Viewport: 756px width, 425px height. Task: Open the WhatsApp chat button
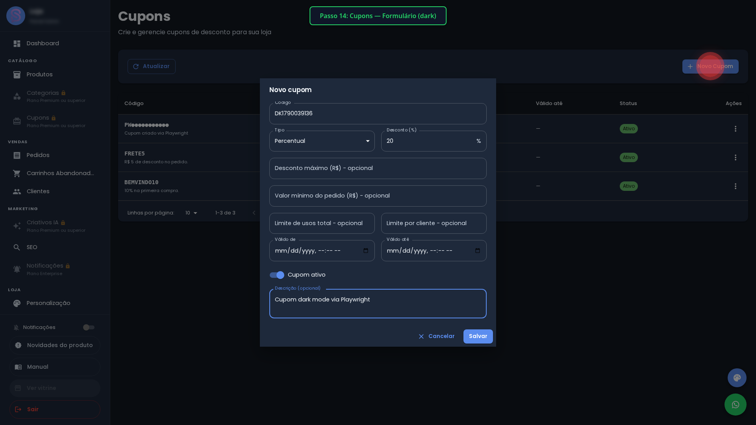coord(736,405)
